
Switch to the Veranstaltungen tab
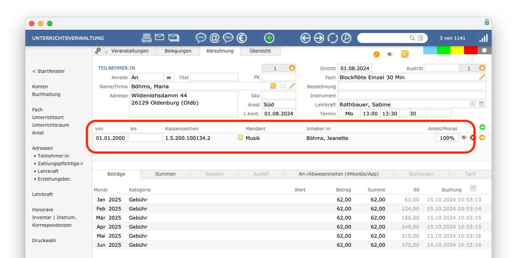click(x=130, y=51)
